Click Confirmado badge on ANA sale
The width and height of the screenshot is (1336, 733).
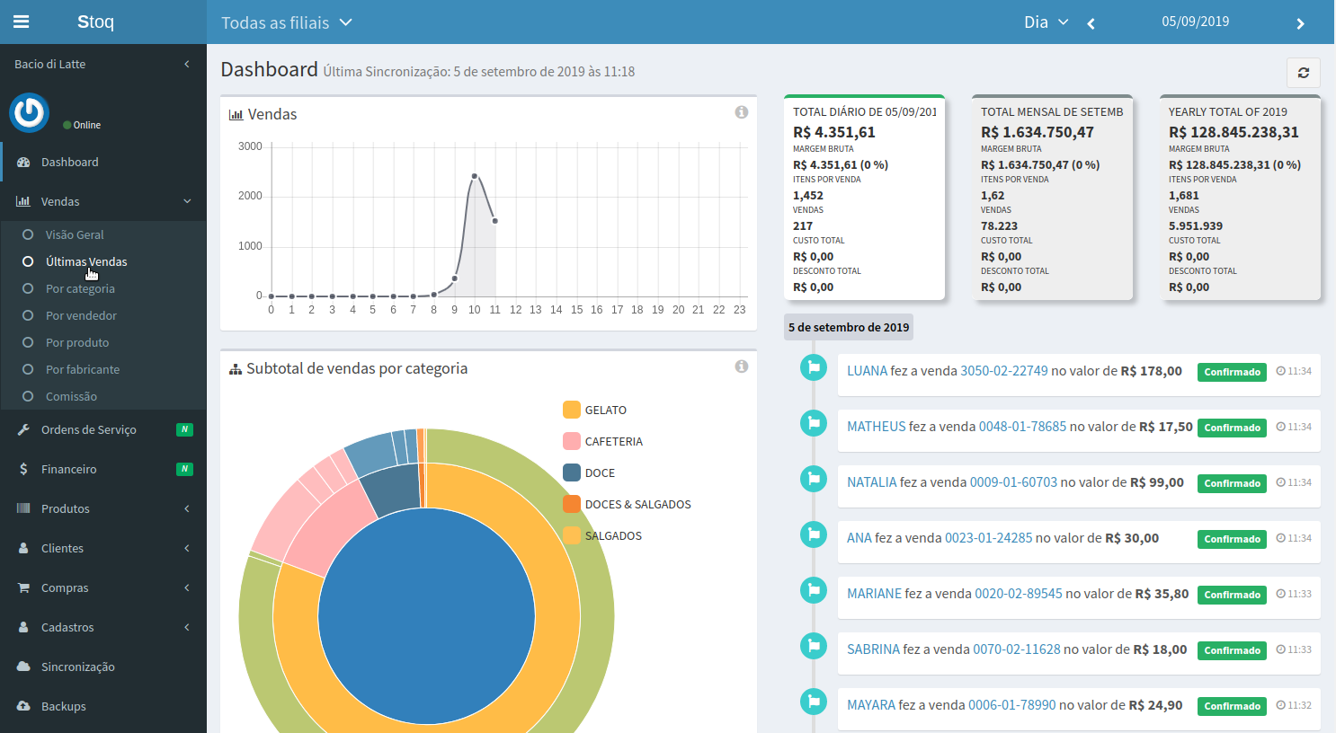point(1232,540)
